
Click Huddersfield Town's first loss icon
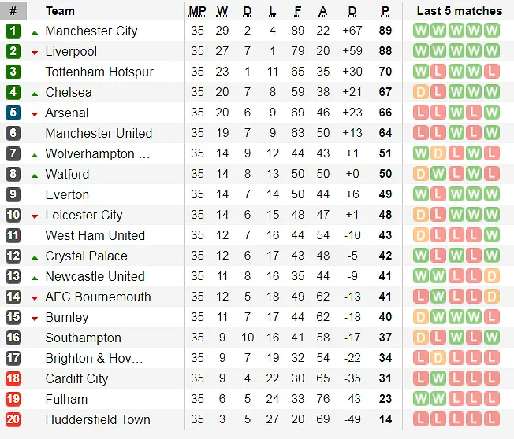[421, 419]
